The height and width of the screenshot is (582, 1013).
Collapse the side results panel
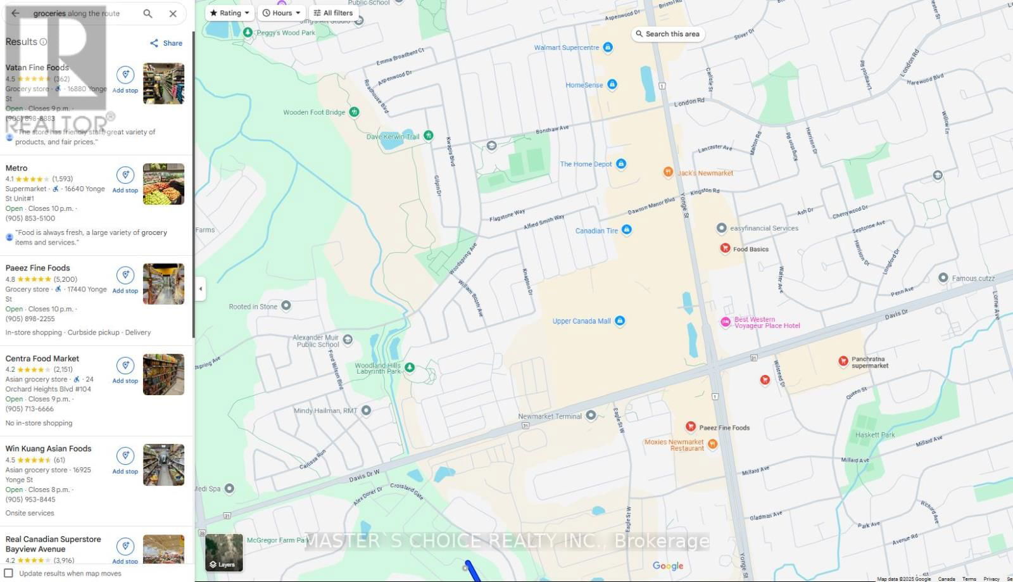point(201,289)
